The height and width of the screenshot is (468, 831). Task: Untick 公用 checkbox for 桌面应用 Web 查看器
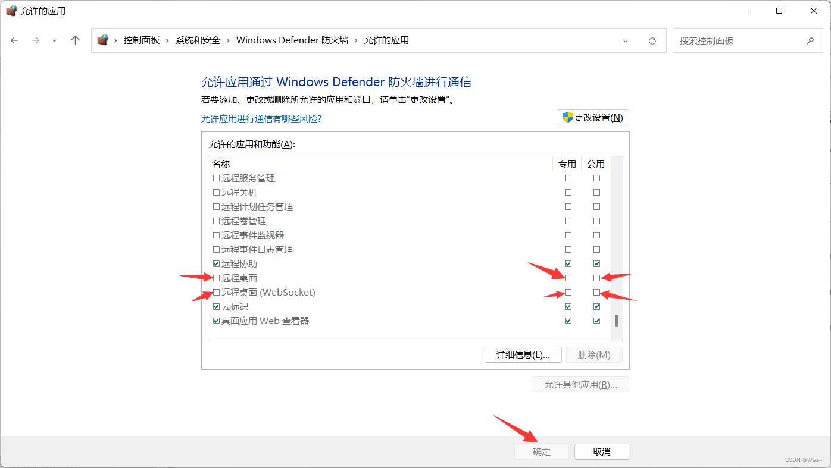[x=596, y=321]
